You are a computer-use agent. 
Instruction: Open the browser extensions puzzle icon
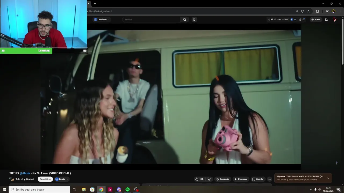pos(317,11)
